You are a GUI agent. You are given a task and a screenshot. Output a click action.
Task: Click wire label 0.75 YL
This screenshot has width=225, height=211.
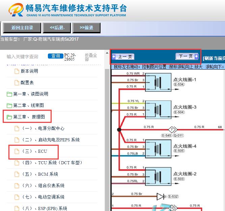coord(133,101)
